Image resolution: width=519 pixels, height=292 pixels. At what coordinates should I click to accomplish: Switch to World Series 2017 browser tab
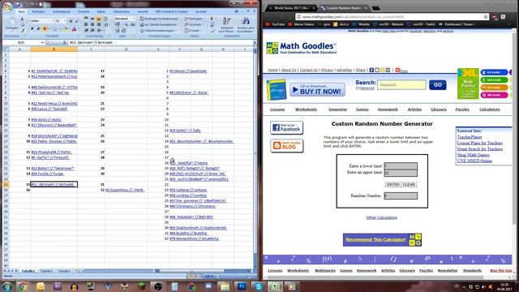pos(291,8)
